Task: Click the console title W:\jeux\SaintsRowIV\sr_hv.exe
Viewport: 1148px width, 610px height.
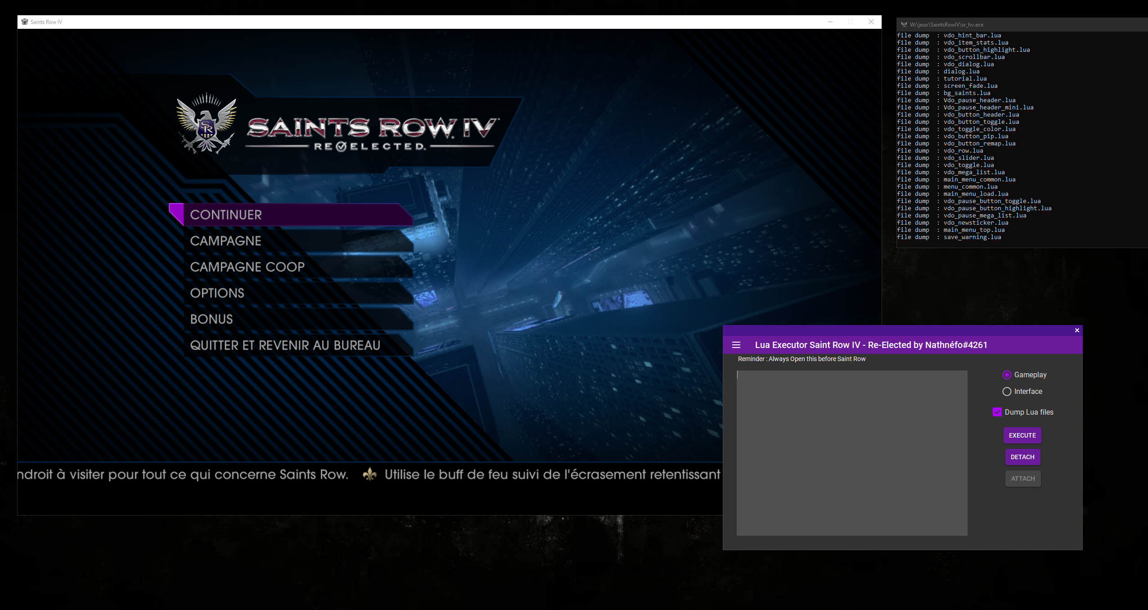Action: [946, 25]
